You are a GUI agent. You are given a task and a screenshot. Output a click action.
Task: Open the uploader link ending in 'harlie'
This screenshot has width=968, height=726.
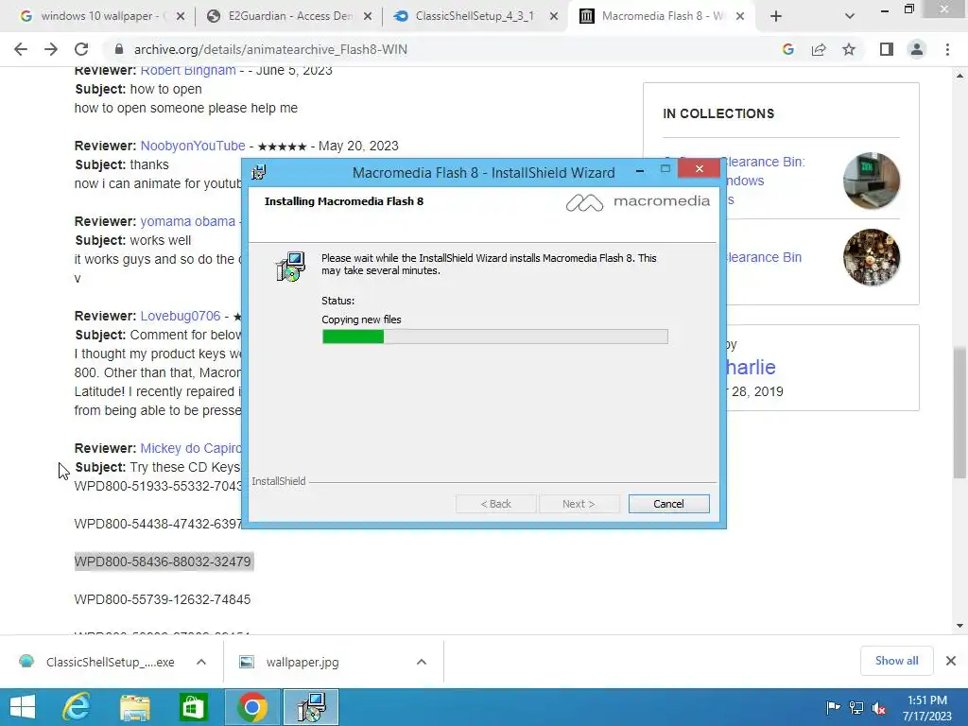[x=750, y=368]
